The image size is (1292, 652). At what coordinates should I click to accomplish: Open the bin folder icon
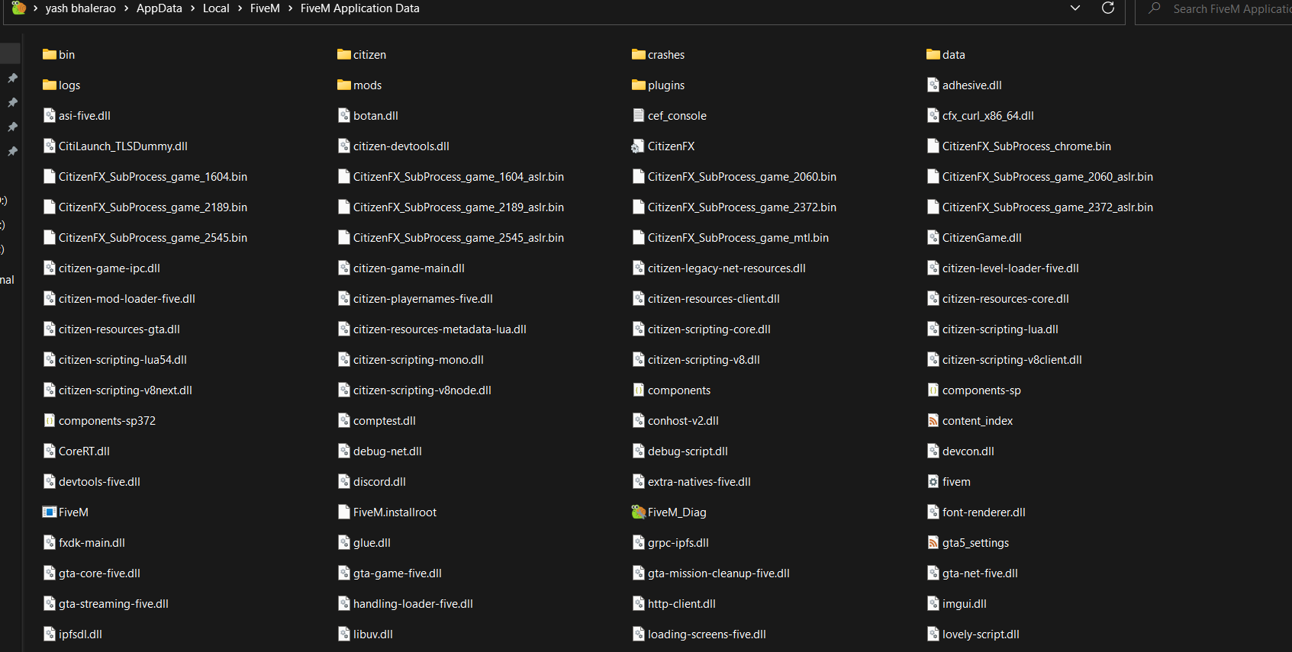click(50, 54)
